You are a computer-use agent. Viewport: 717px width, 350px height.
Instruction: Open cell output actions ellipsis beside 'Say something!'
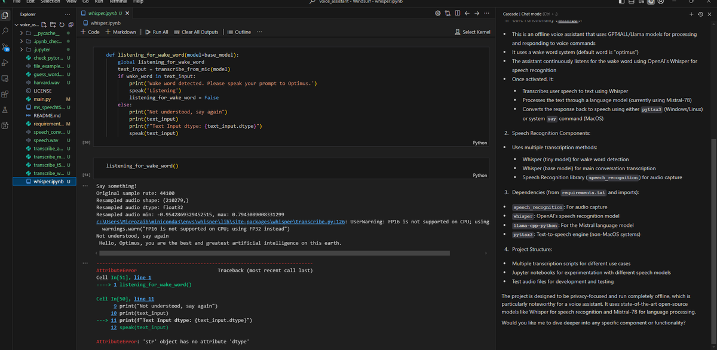coord(85,186)
